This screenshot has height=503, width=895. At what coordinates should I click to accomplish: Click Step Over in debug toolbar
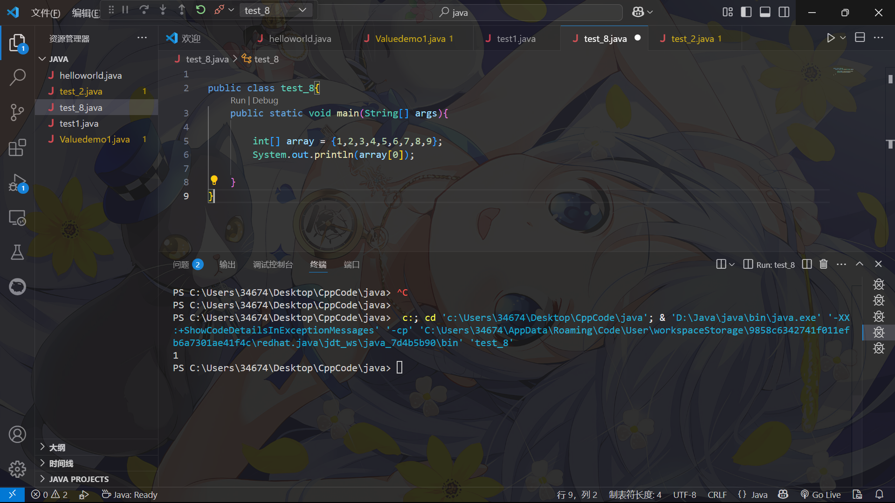[x=144, y=10]
